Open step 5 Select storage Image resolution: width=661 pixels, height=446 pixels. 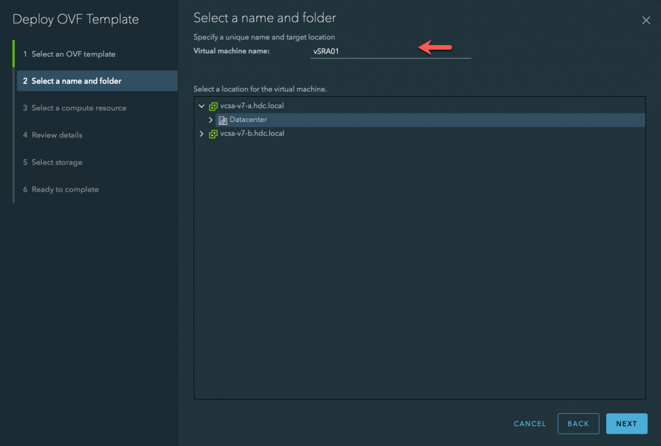pyautogui.click(x=53, y=162)
